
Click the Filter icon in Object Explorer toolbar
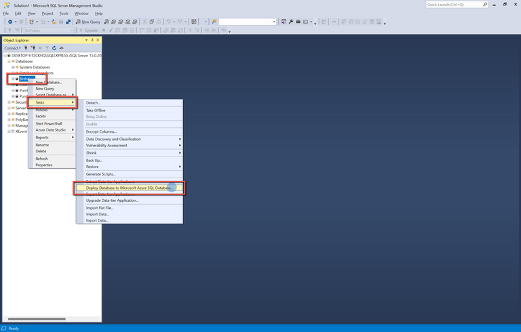tap(47, 48)
